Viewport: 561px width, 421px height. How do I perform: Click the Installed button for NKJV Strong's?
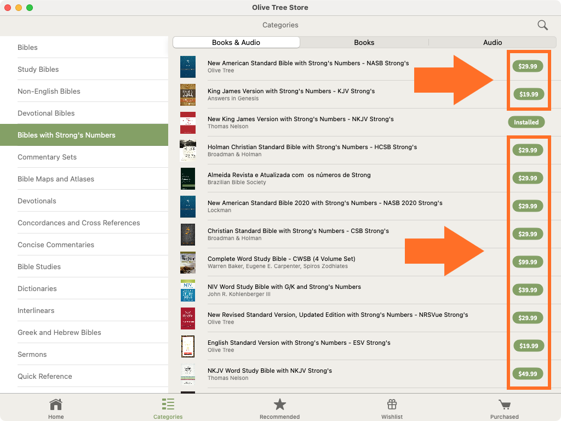526,122
